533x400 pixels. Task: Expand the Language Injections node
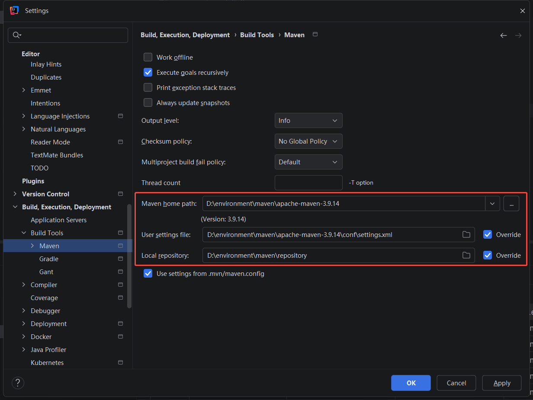24,116
